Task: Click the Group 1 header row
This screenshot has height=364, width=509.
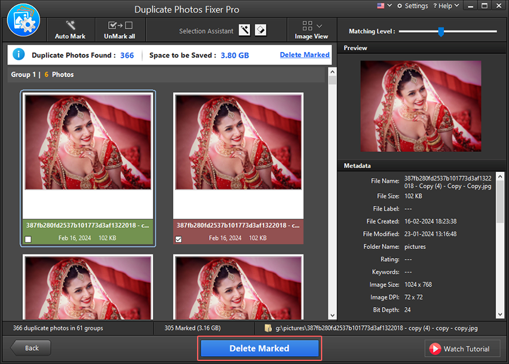Action: (166, 74)
